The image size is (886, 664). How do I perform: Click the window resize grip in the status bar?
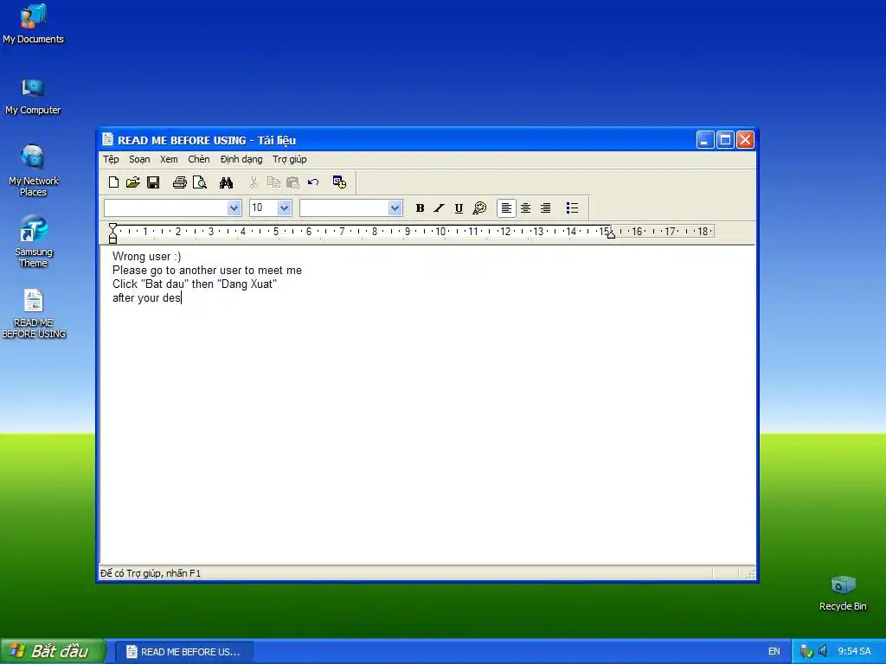pyautogui.click(x=750, y=574)
